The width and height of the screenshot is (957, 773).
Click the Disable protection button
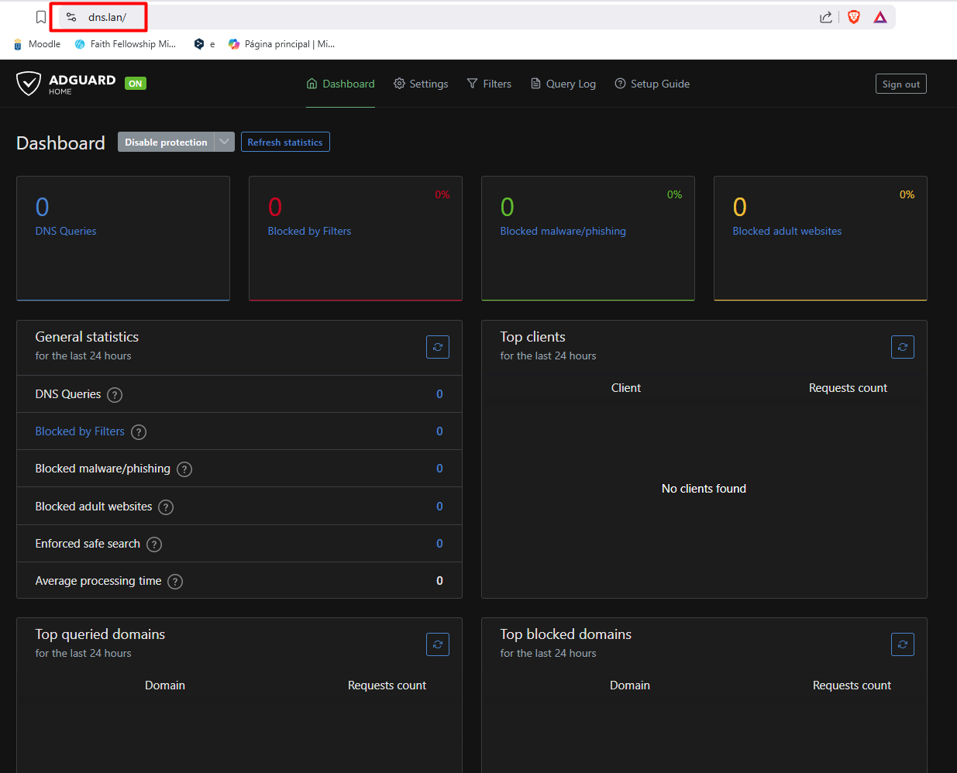tap(166, 143)
